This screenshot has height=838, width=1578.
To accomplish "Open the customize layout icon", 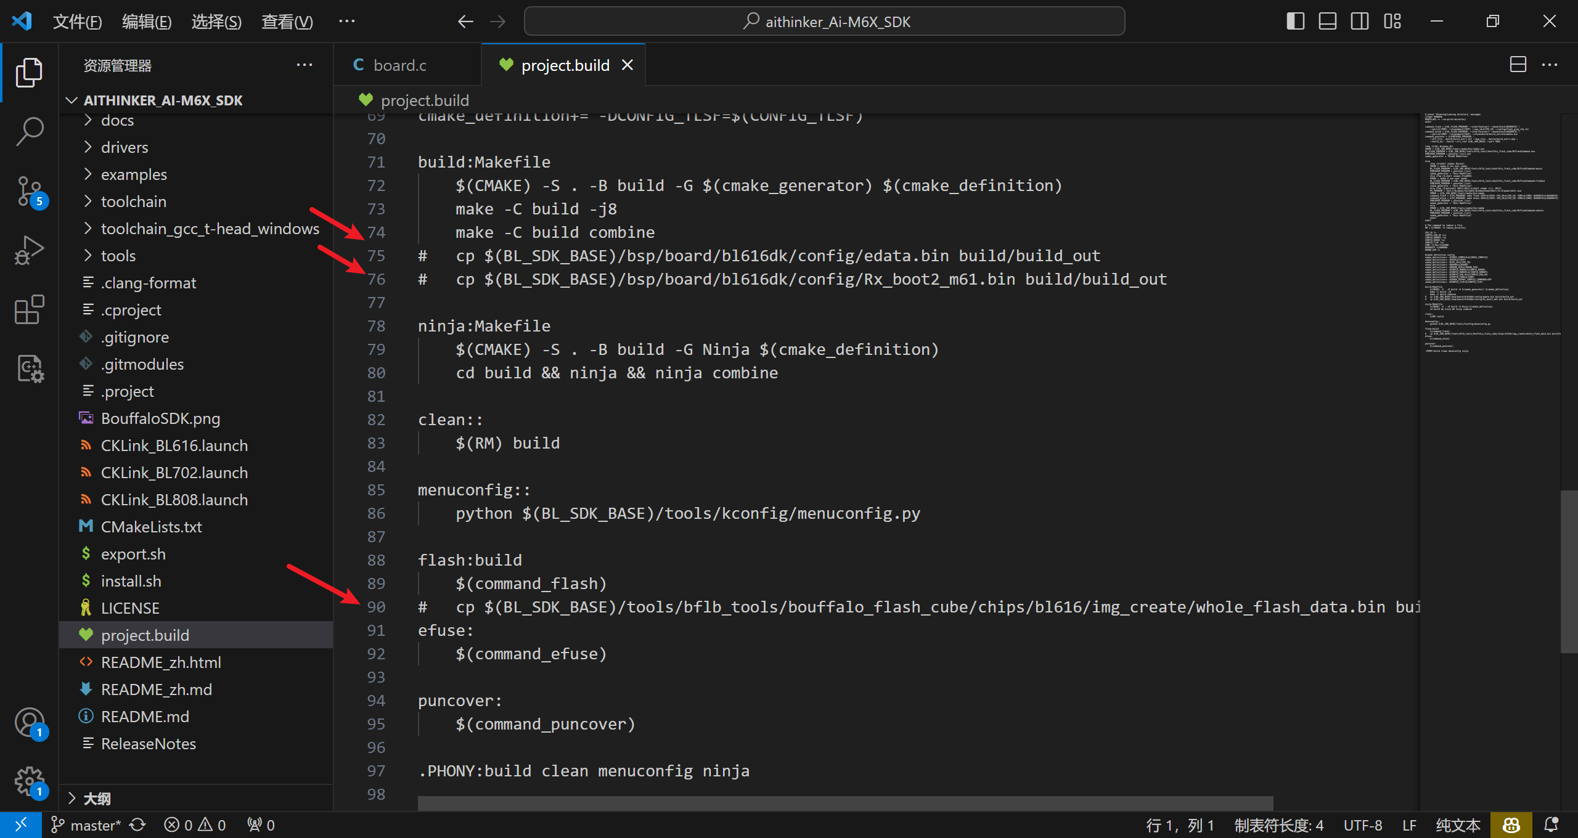I will [1392, 22].
